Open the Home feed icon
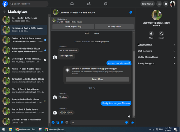 [72, 4]
